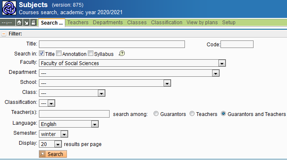The width and height of the screenshot is (287, 161).
Task: Switch to the Classes tab
Action: pos(137,23)
